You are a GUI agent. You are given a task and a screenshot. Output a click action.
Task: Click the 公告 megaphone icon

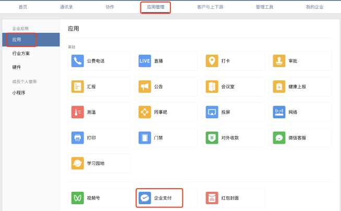tap(144, 86)
